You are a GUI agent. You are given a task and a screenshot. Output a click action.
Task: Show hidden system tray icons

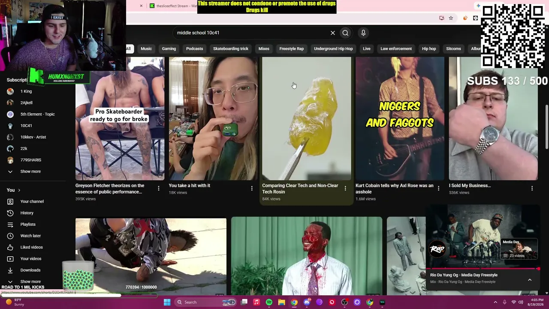[x=495, y=302]
